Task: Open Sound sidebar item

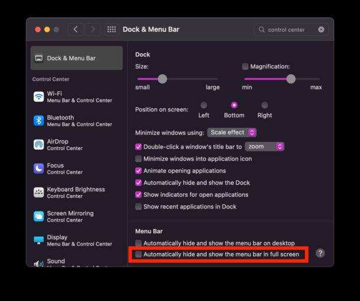Action: click(x=77, y=263)
